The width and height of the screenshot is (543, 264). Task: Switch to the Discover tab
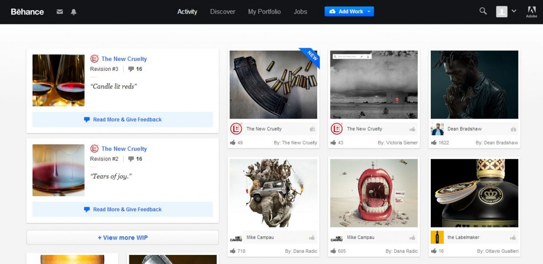pyautogui.click(x=223, y=12)
